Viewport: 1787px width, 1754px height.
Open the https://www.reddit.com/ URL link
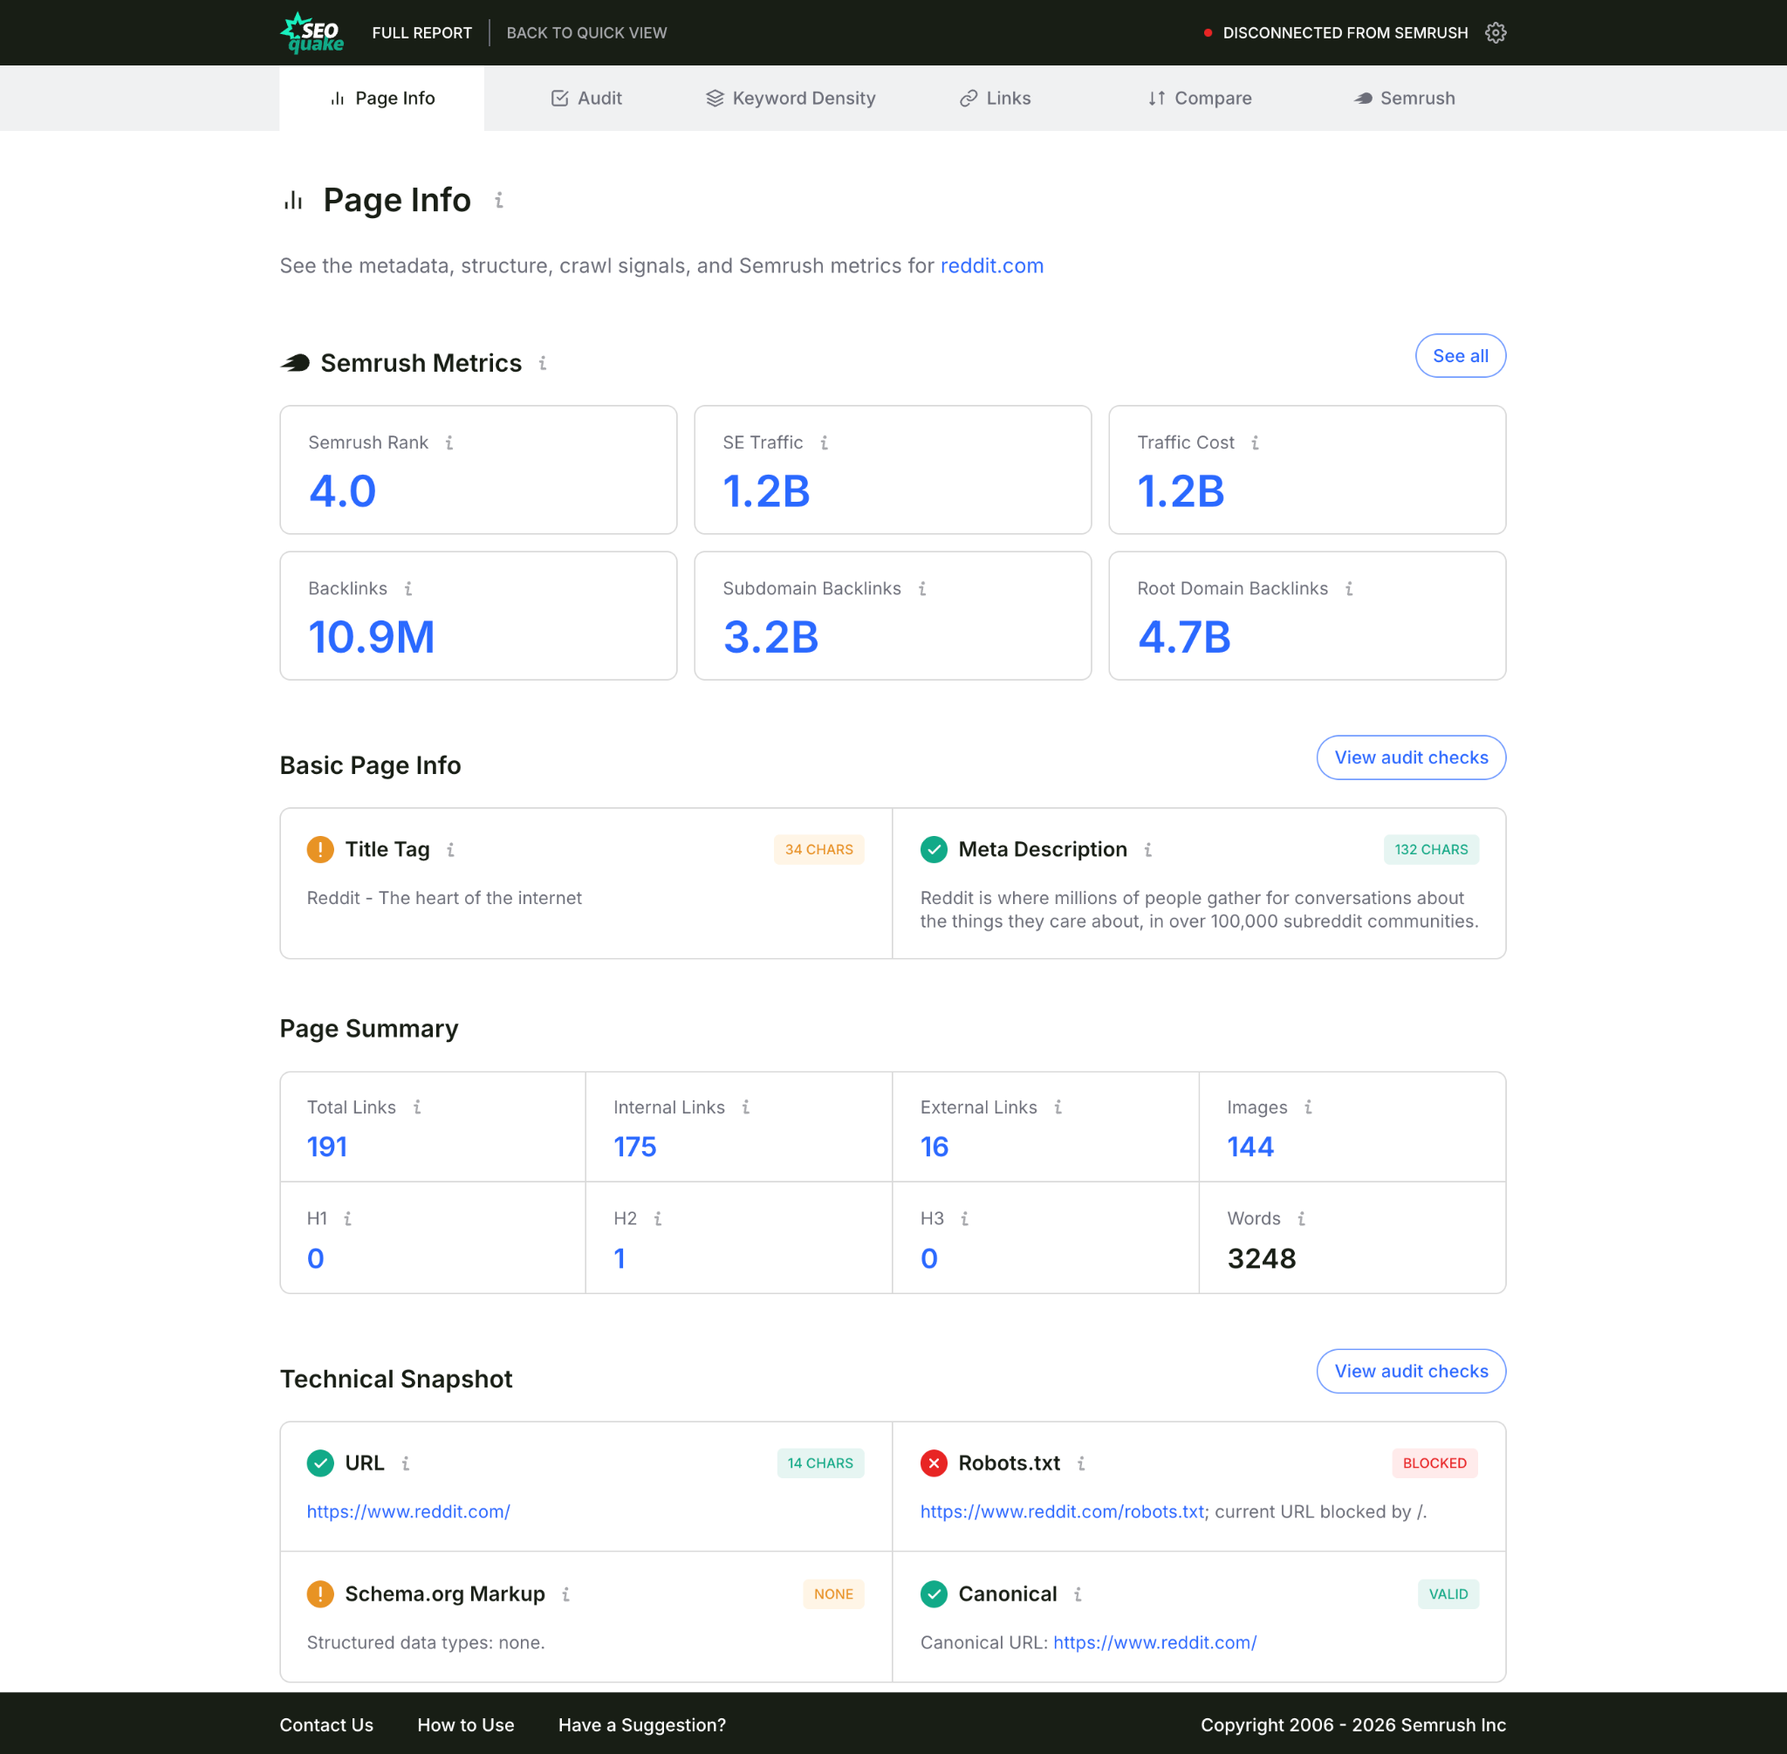click(408, 1511)
